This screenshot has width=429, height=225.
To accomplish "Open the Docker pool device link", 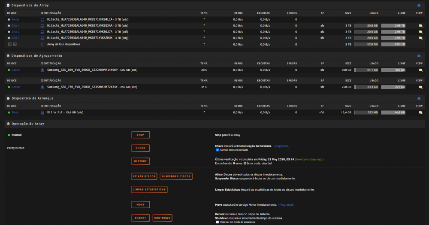I will pos(16,87).
